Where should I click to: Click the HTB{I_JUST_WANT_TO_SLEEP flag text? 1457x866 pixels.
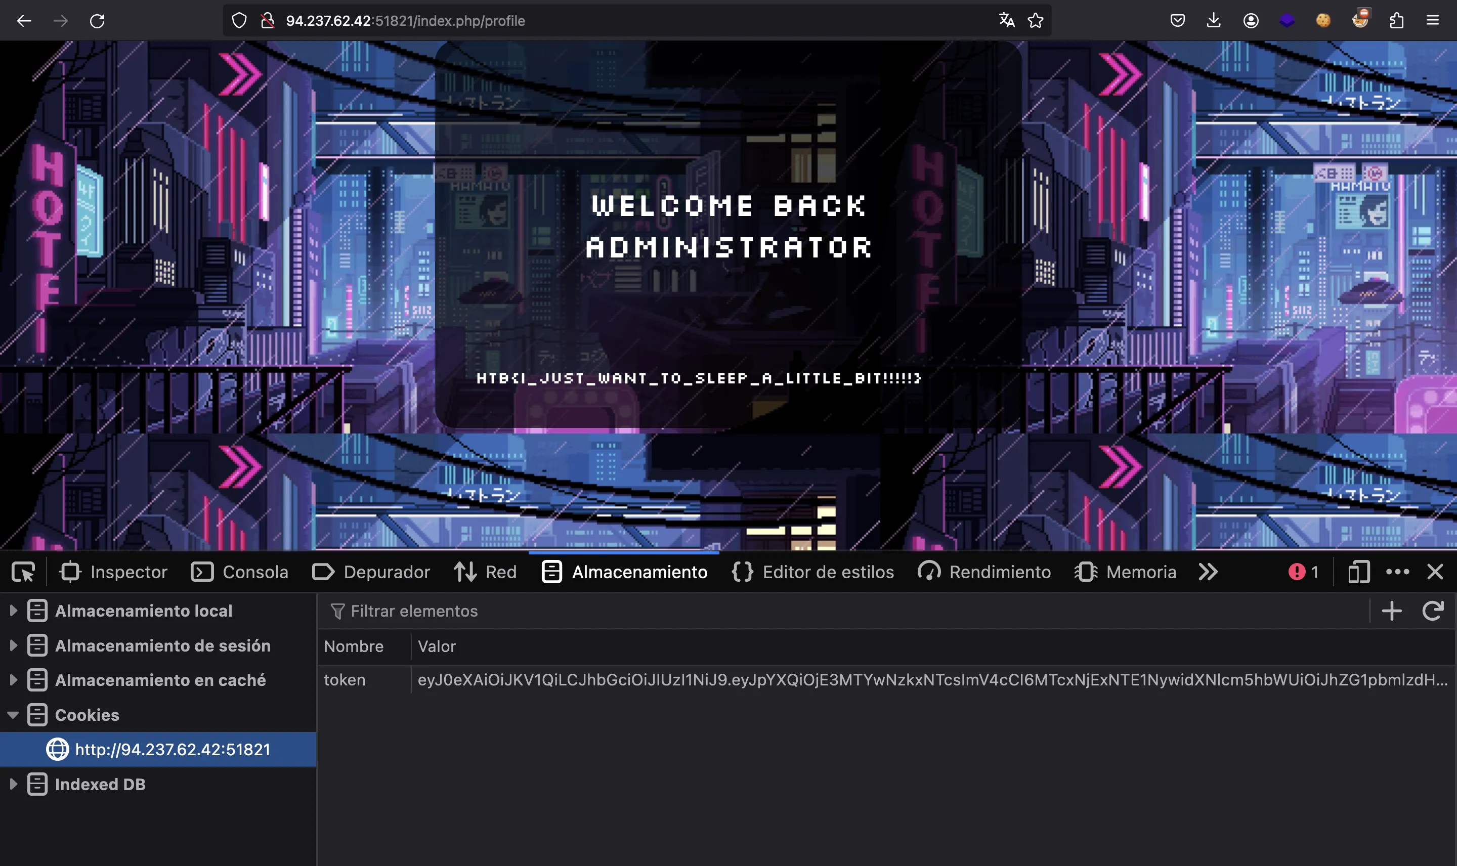[x=699, y=378]
